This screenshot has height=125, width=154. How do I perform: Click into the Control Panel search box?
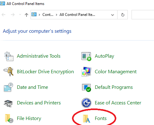(143, 15)
